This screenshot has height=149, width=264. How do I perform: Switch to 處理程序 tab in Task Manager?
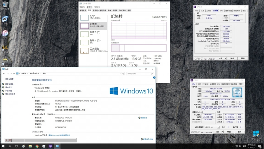(x=83, y=10)
